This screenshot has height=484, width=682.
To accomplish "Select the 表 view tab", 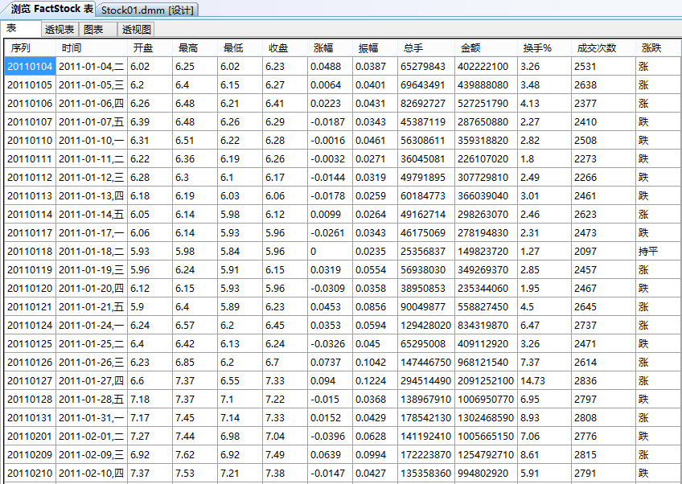I will tap(20, 28).
